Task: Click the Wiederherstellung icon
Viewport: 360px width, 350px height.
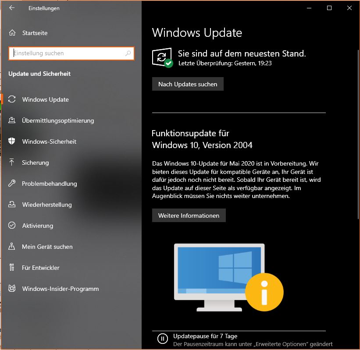Action: [x=12, y=204]
